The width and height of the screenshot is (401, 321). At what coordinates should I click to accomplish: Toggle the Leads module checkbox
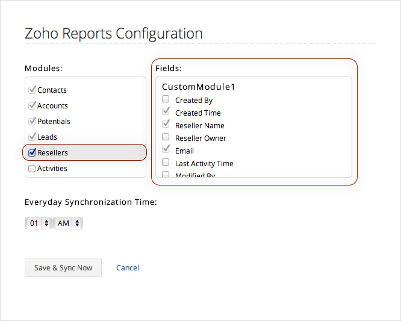coord(33,137)
